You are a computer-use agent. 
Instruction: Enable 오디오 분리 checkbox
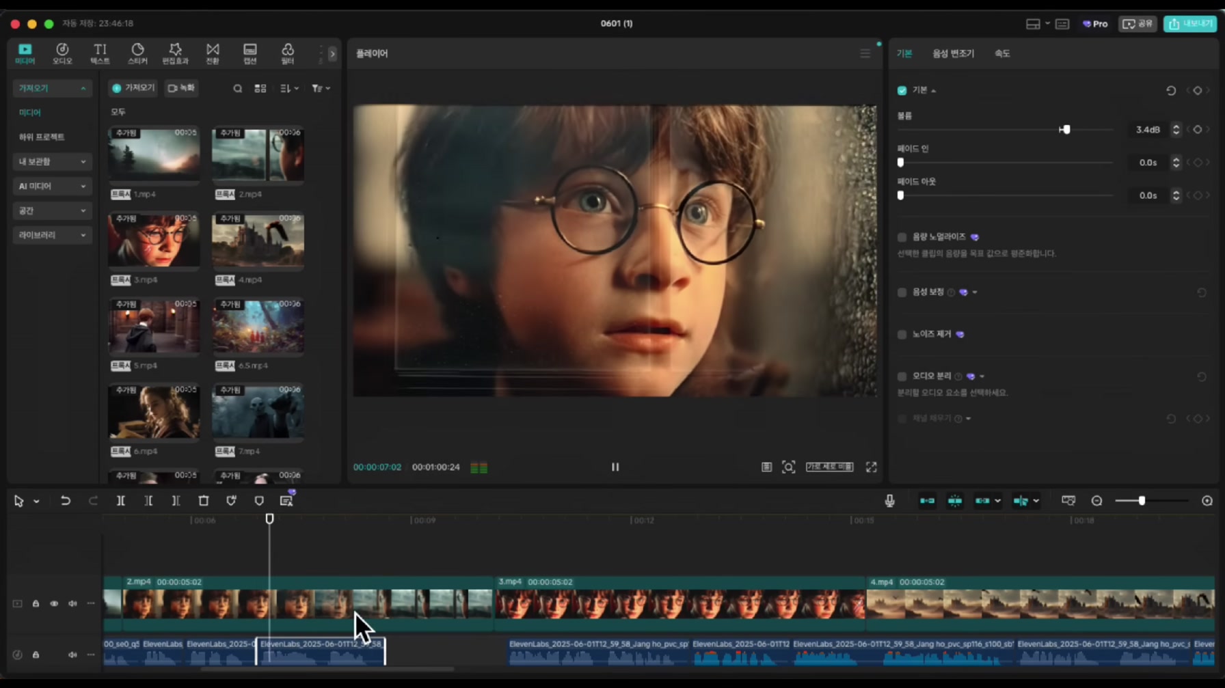[902, 376]
